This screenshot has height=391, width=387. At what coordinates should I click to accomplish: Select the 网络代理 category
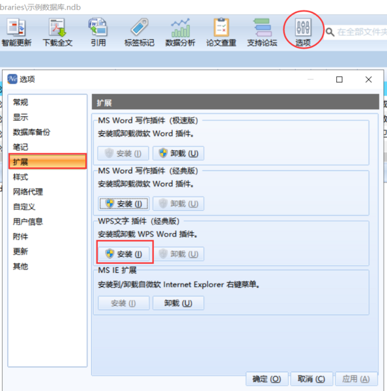click(48, 192)
